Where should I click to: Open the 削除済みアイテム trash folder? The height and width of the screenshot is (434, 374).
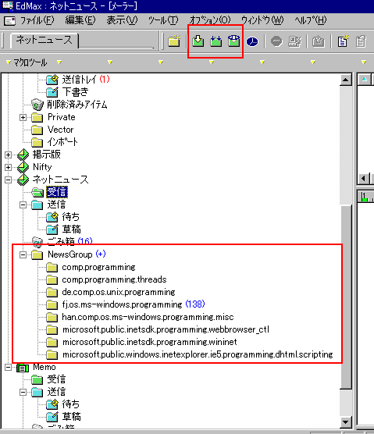[77, 105]
